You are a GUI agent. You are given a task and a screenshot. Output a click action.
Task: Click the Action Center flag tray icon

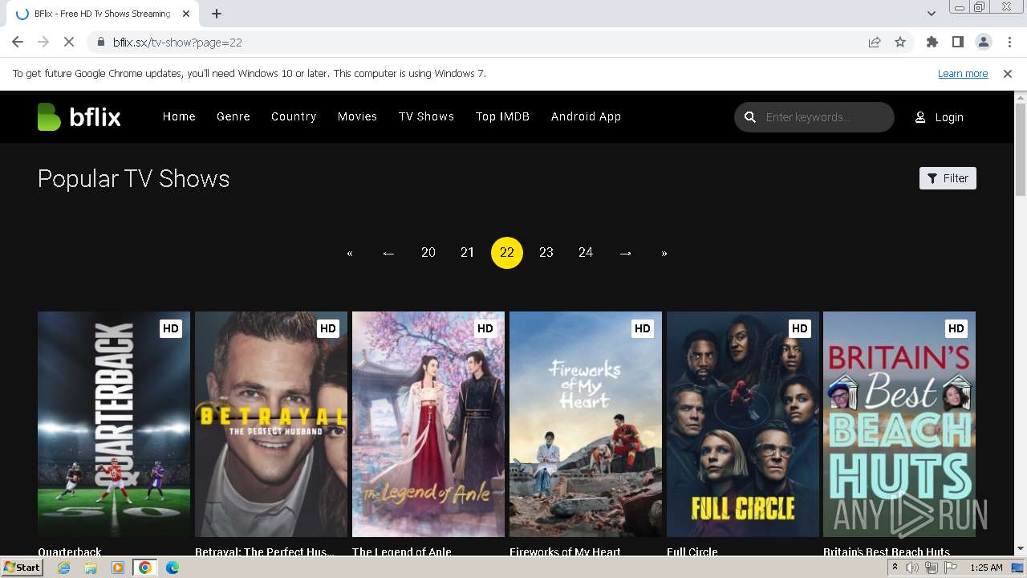tap(949, 568)
